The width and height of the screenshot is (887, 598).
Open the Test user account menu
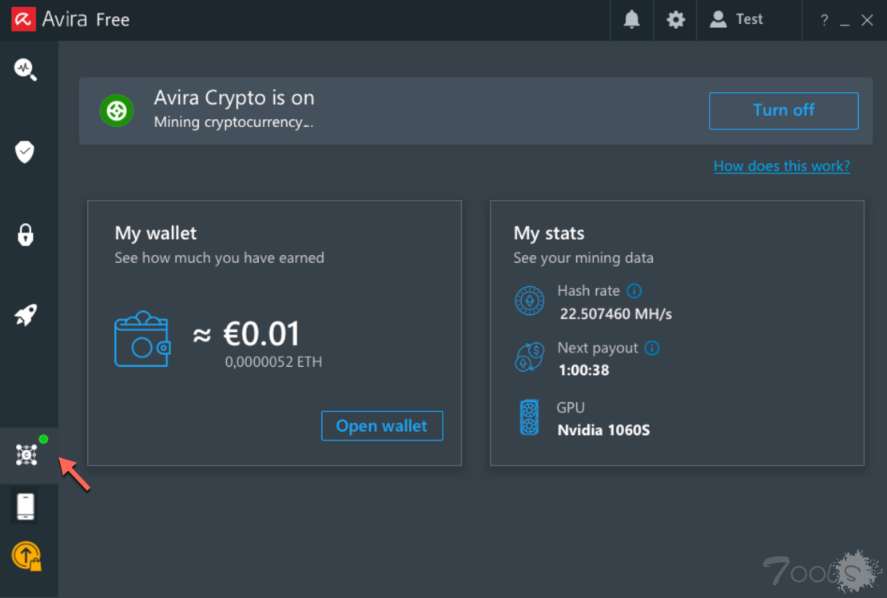[737, 20]
